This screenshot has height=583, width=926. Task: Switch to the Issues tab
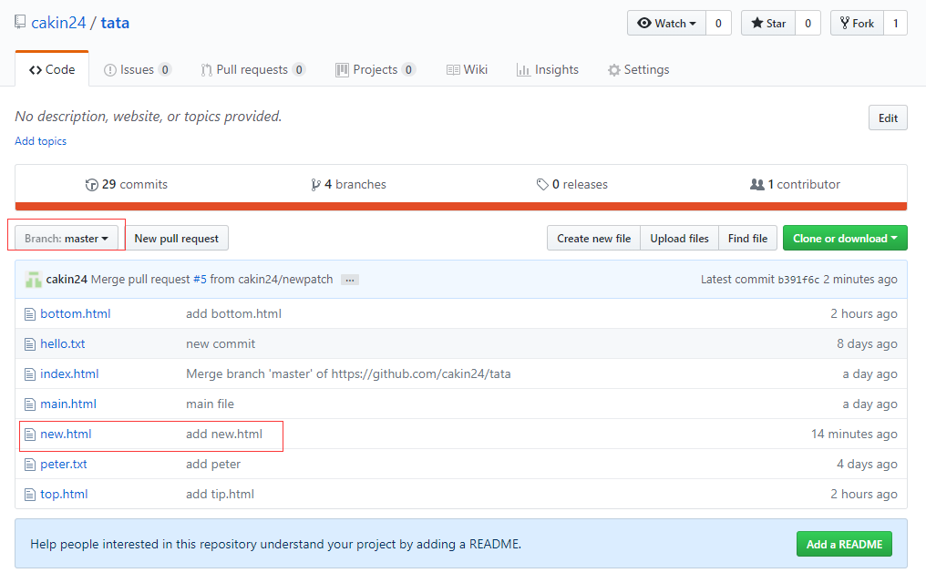pos(138,69)
